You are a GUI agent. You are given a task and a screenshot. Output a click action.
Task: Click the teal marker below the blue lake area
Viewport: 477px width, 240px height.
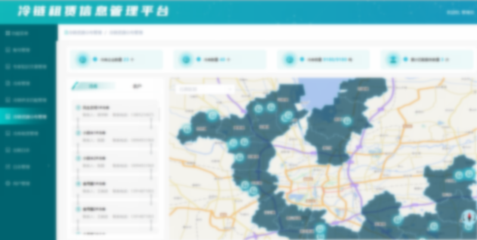347,121
